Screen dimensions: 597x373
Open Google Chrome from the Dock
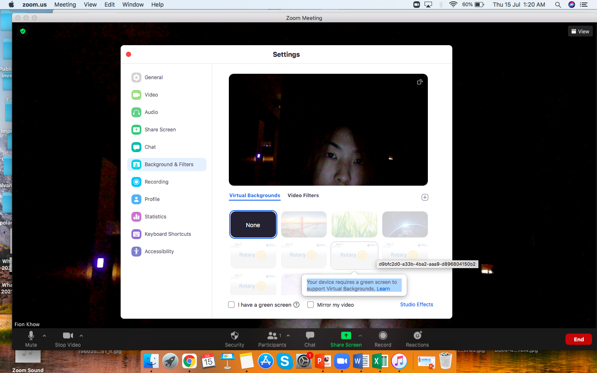pyautogui.click(x=189, y=361)
